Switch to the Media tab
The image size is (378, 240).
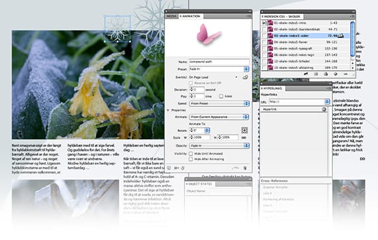click(171, 16)
